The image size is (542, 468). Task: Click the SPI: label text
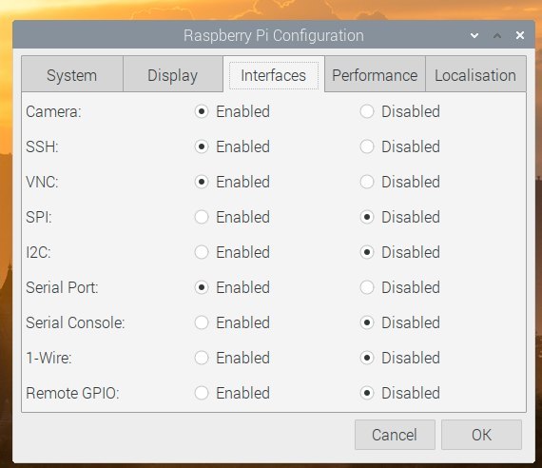tap(39, 217)
